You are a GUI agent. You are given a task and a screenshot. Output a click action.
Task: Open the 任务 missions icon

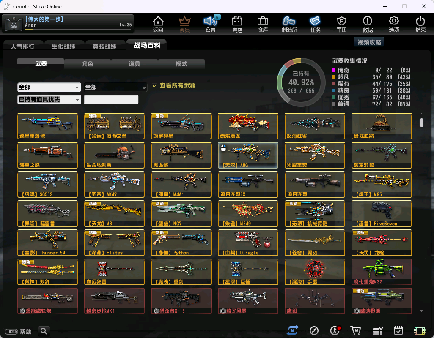pos(316,24)
